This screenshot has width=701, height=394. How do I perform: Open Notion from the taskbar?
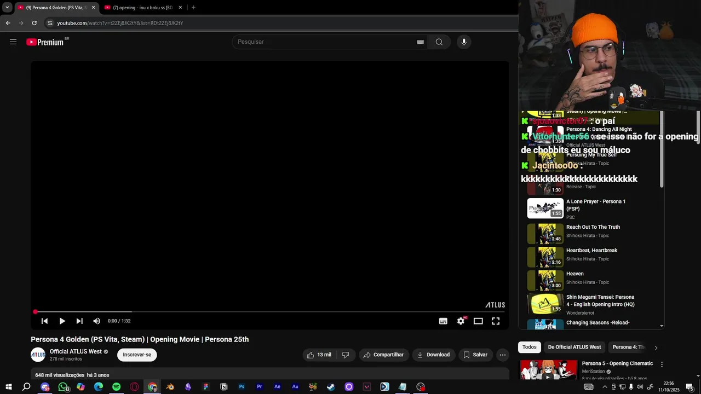point(223,387)
